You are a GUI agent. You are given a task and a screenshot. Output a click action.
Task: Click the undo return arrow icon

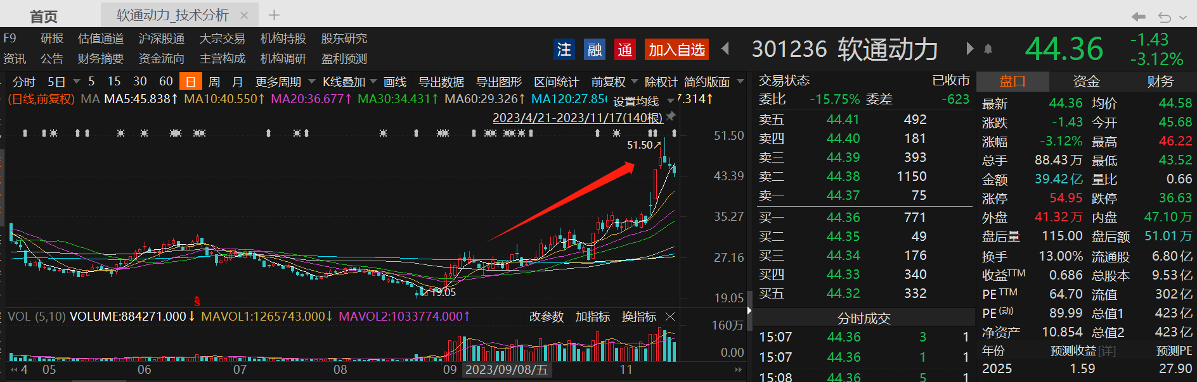click(1165, 17)
